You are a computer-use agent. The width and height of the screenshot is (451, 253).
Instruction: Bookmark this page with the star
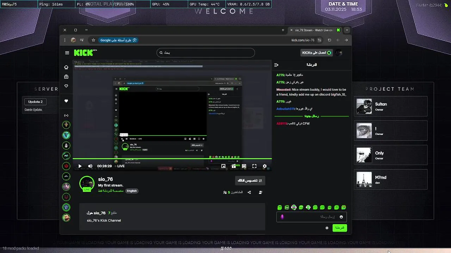point(93,40)
